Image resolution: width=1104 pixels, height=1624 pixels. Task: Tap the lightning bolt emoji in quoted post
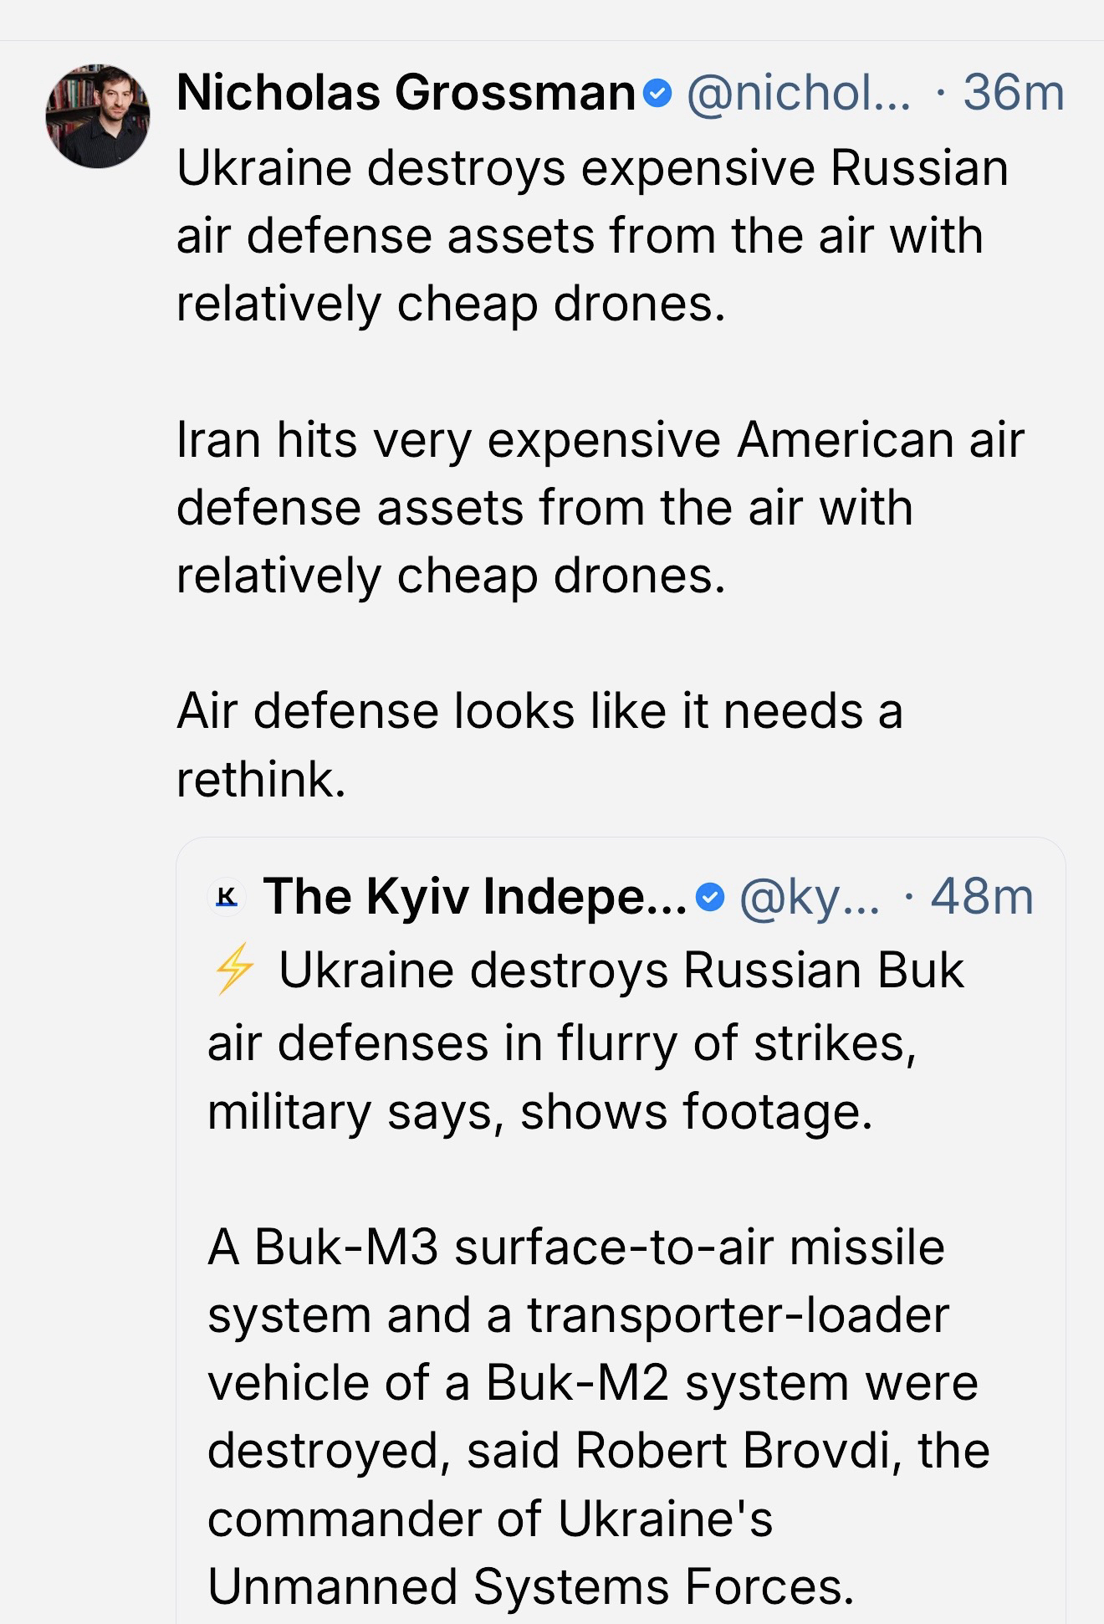[234, 969]
